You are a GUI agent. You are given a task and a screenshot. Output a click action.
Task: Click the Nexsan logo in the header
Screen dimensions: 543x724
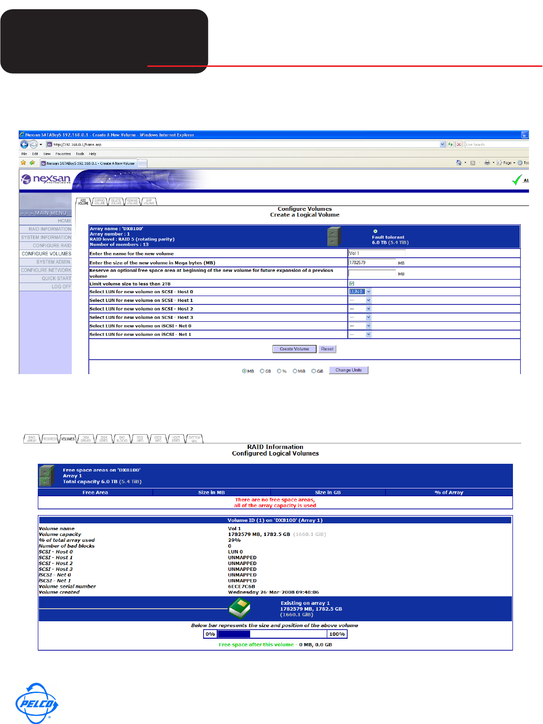pos(46,179)
